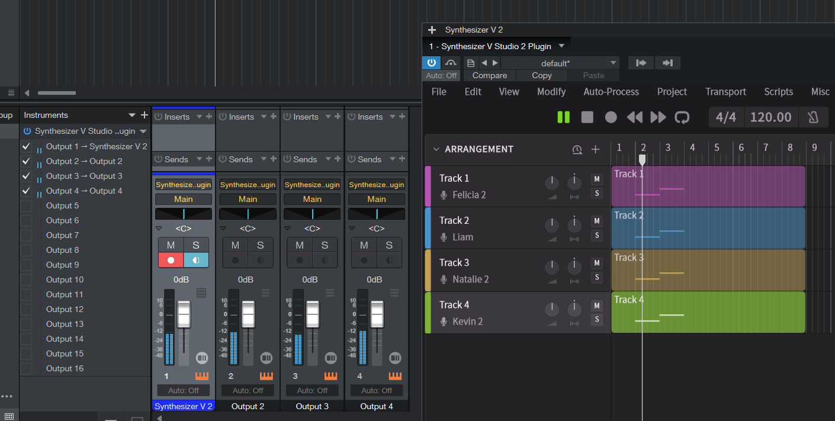Open instrument editor keyboard icon on Output 3
The height and width of the screenshot is (421, 835).
(x=330, y=376)
